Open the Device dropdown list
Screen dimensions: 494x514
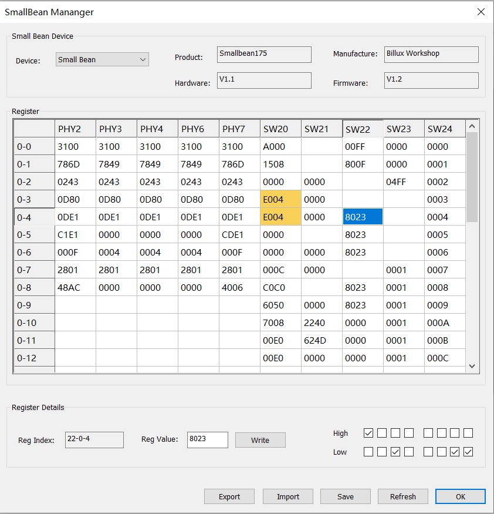tap(102, 59)
